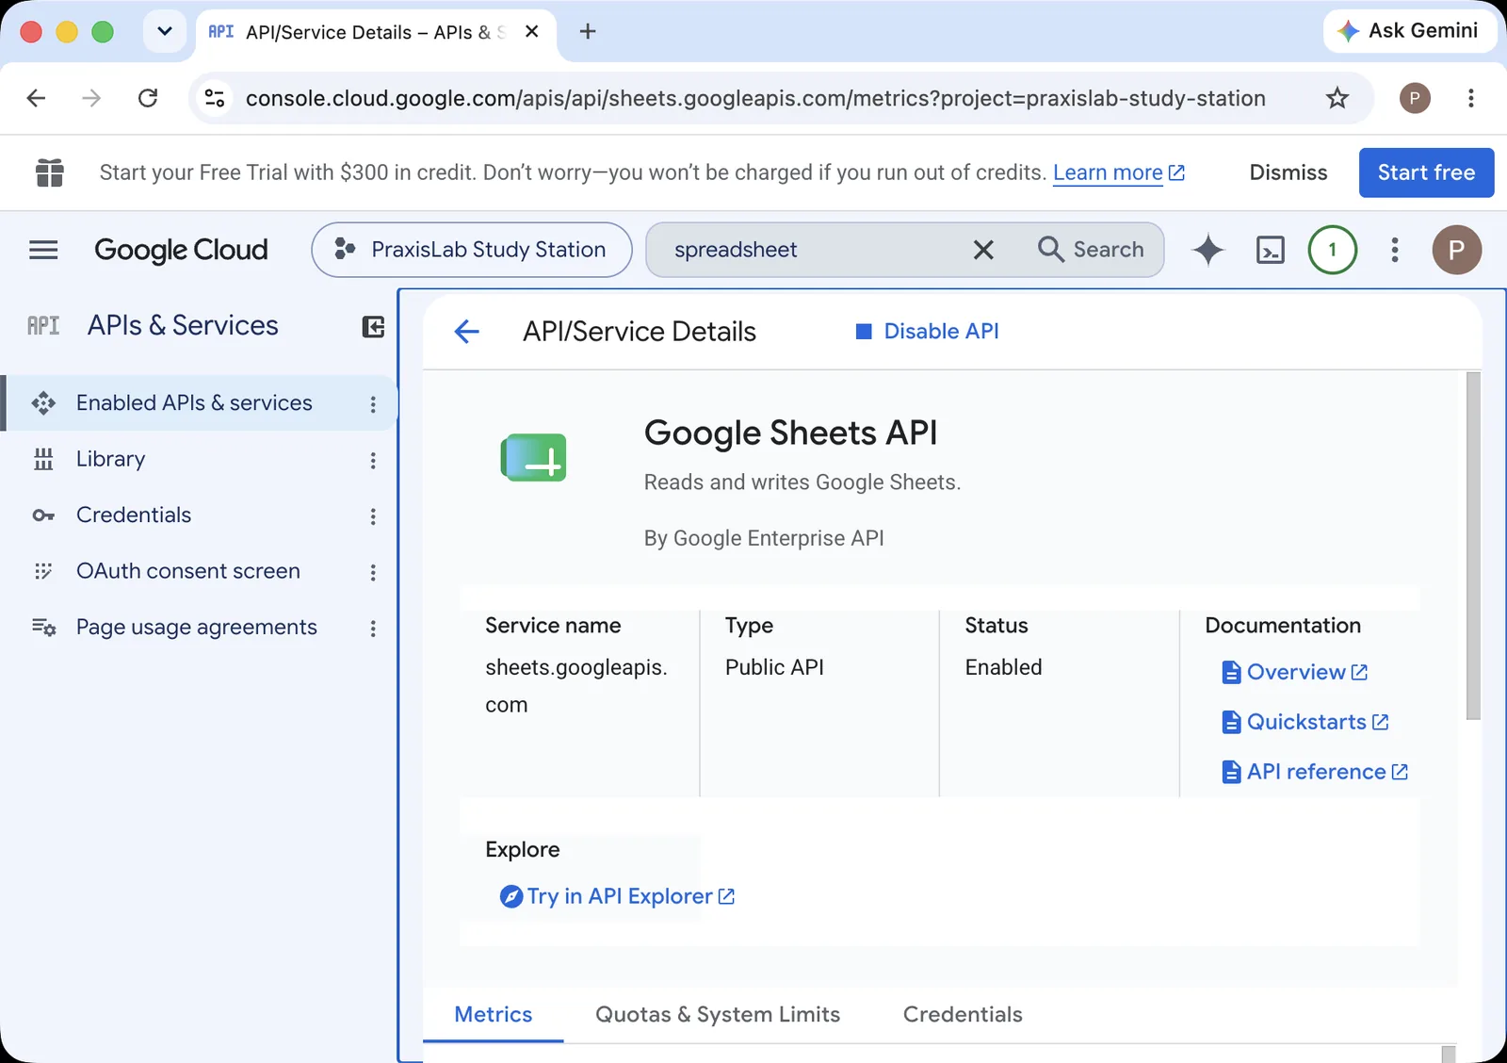Collapse the APIs & Services side panel
This screenshot has width=1507, height=1063.
click(x=373, y=326)
